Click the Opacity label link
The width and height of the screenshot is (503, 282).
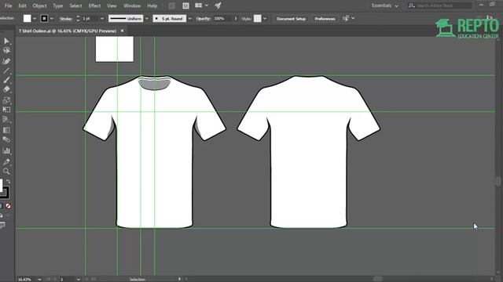click(203, 19)
